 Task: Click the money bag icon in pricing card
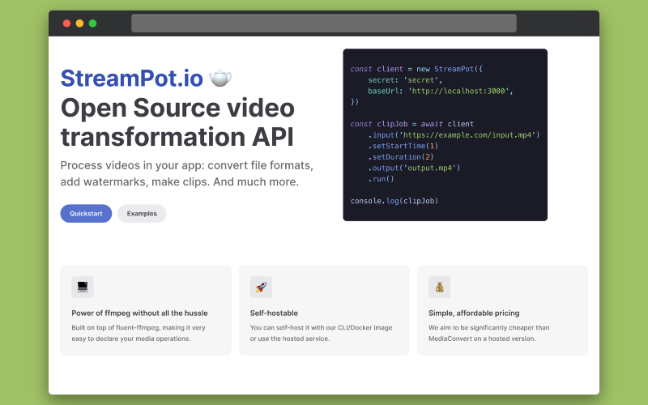click(439, 287)
